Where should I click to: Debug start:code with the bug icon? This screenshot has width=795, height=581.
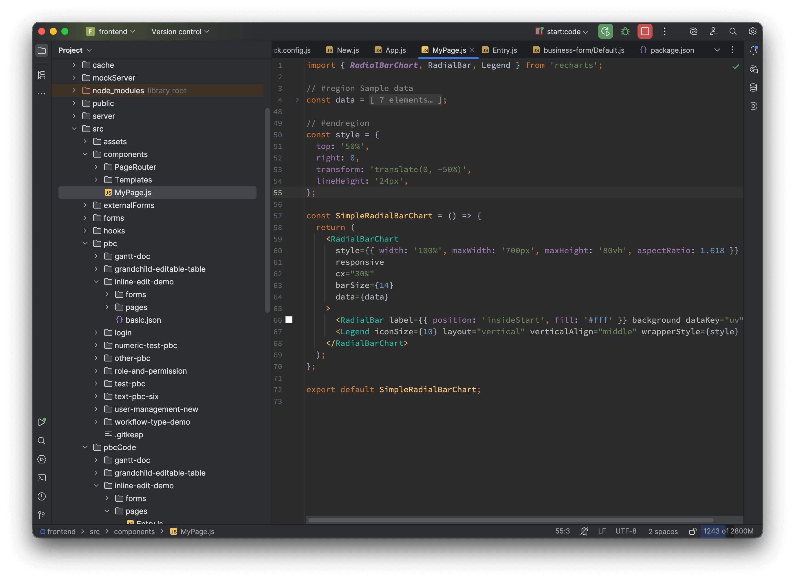pos(625,31)
